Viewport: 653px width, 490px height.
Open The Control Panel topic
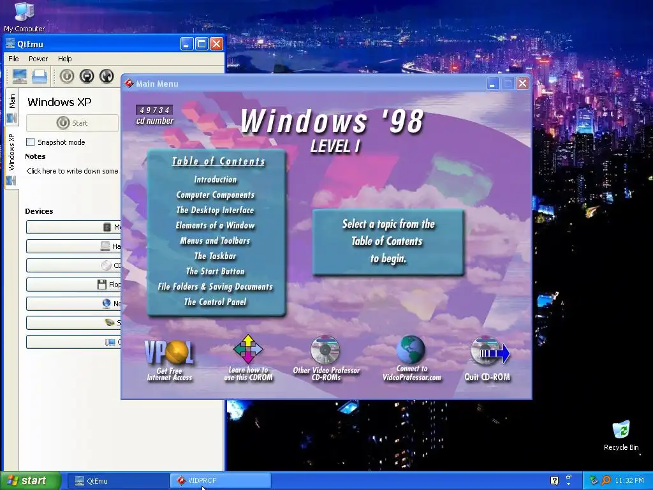[x=216, y=302]
